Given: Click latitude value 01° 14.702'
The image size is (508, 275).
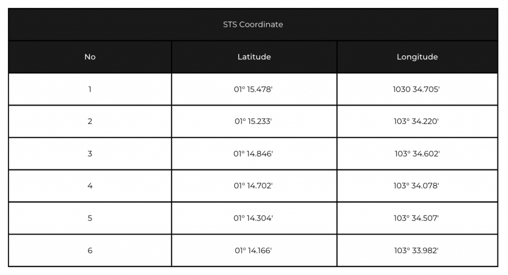Looking at the screenshot, I should [x=254, y=186].
